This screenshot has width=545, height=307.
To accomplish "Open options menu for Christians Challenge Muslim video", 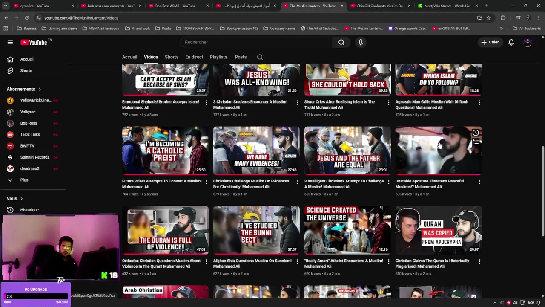I will click(x=297, y=182).
